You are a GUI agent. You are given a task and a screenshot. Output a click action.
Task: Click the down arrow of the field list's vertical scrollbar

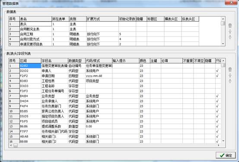(x=223, y=141)
